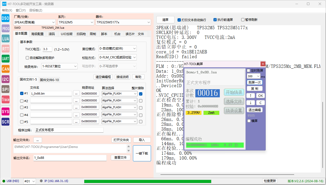Switch to the 固件文件6-10 tab
This screenshot has height=185, width=326.
point(49,80)
